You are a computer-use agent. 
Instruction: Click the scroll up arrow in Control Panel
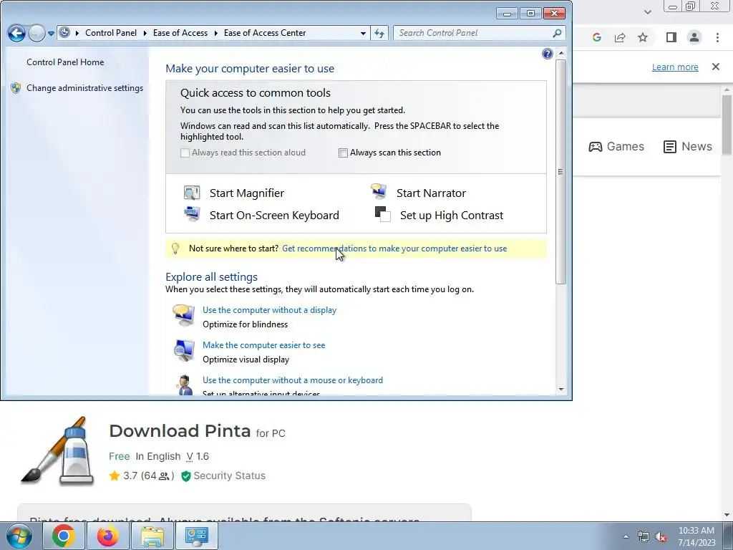tap(561, 53)
